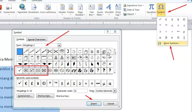192x112 pixels.
Task: Open the Quick Parts menu
Action: [100, 10]
